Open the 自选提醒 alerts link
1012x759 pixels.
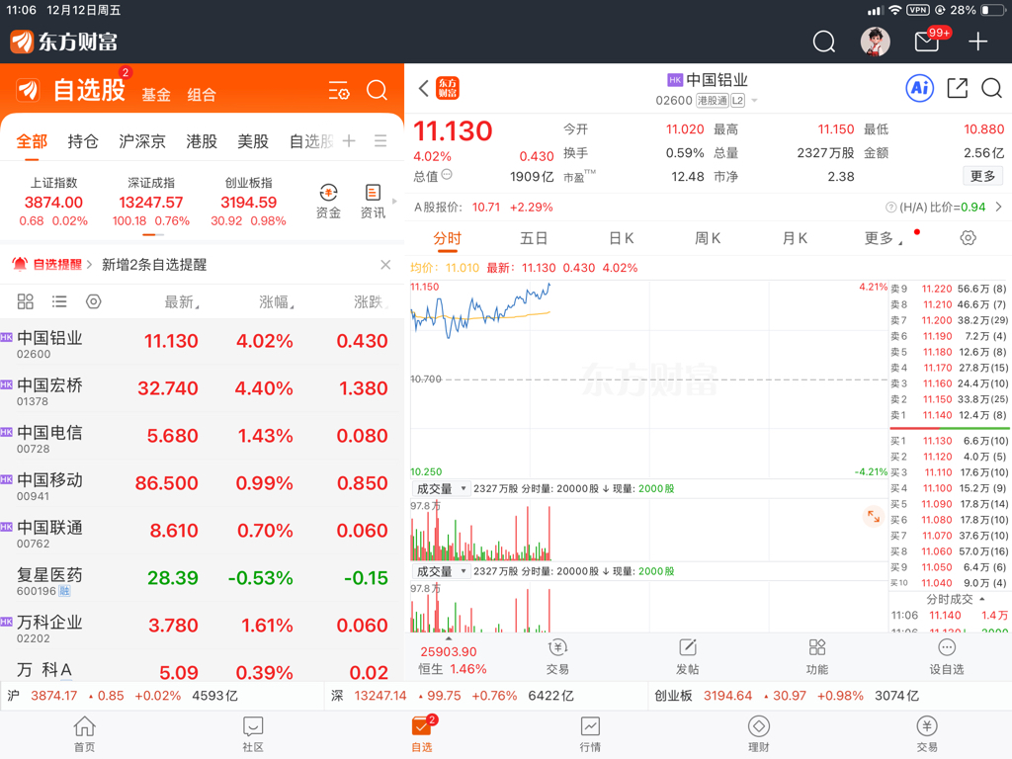click(x=52, y=265)
